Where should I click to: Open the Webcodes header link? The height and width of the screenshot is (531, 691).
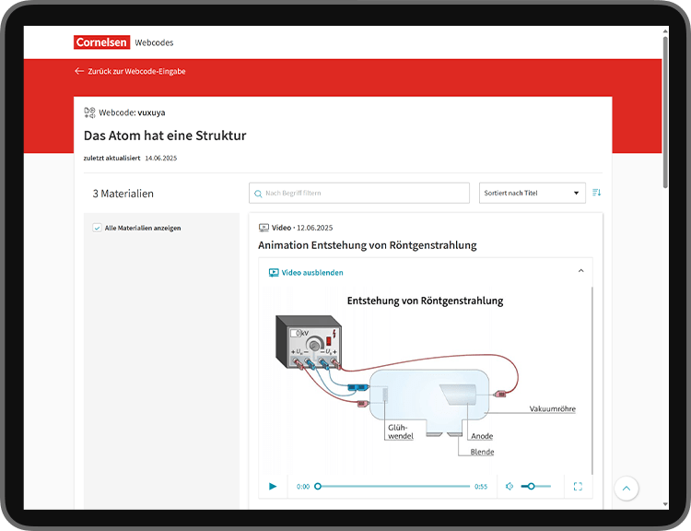(154, 42)
